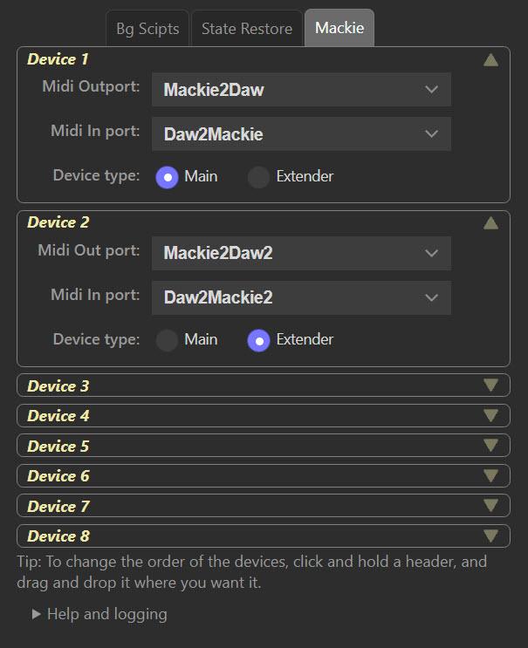Expand Device 8 with its down arrow
The height and width of the screenshot is (648, 528).
click(x=490, y=535)
